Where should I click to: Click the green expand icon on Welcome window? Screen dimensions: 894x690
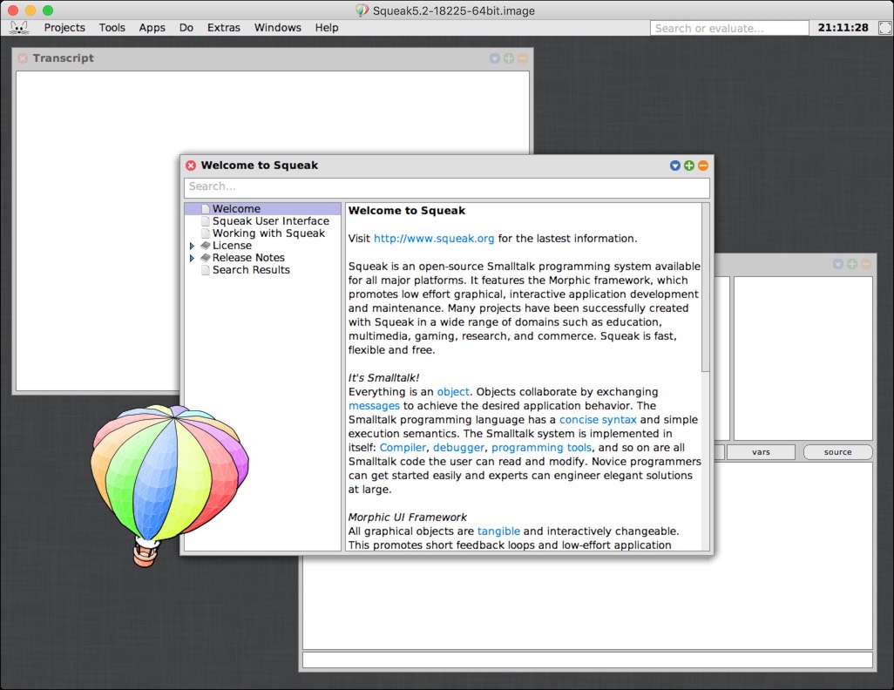click(x=688, y=166)
